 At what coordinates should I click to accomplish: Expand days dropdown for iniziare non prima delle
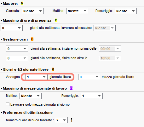[17, 49]
